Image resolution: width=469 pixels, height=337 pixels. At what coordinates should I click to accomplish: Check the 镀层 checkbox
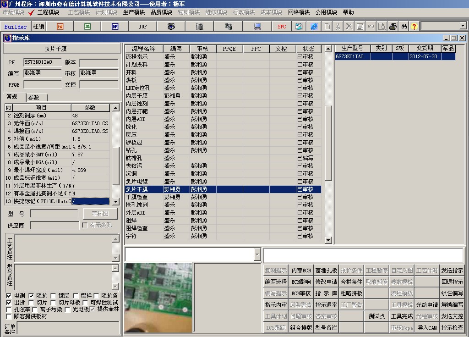(53, 296)
